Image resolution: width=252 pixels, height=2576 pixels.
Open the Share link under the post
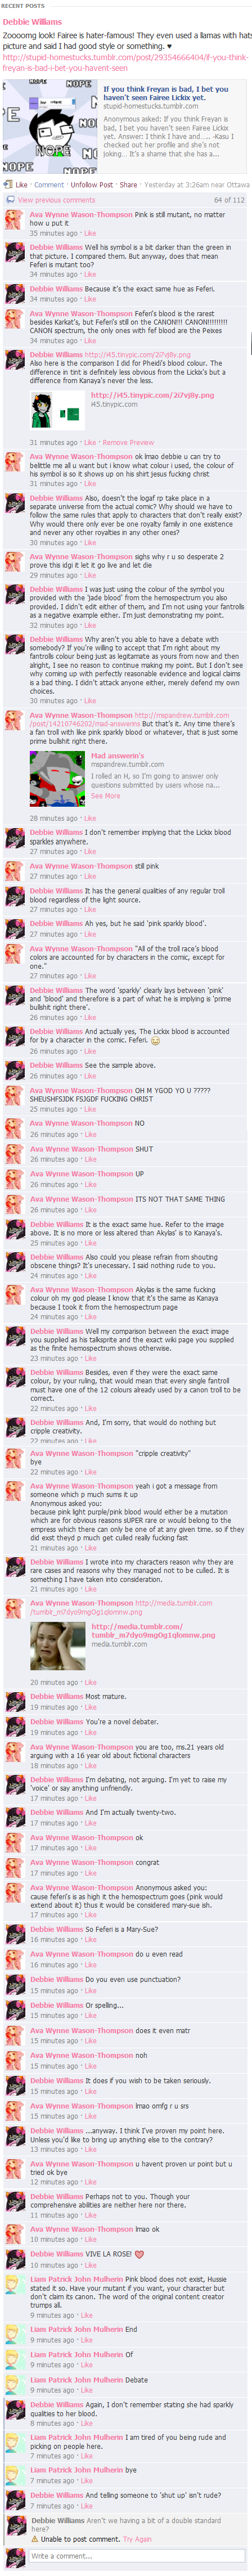pos(128,185)
